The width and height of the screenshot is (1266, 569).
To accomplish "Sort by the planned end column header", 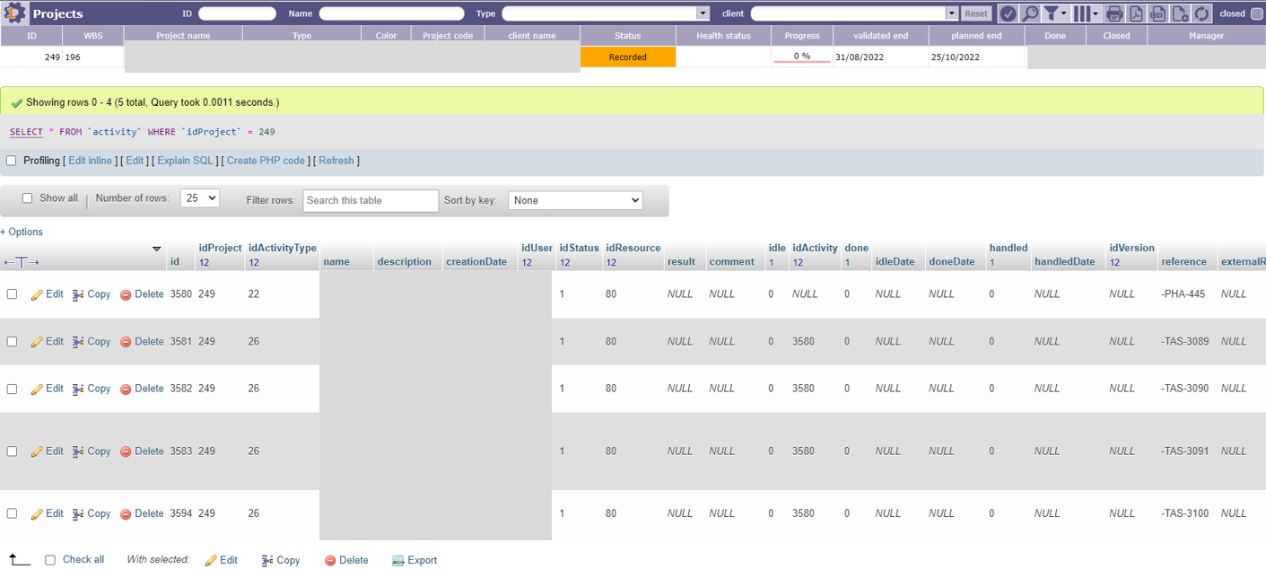I will click(x=976, y=36).
